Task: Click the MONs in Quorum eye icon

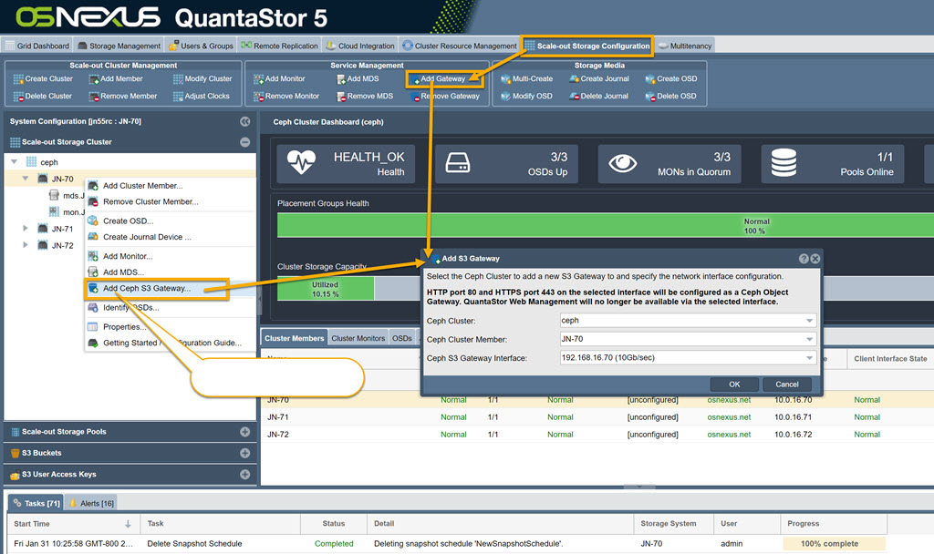Action: [x=623, y=163]
